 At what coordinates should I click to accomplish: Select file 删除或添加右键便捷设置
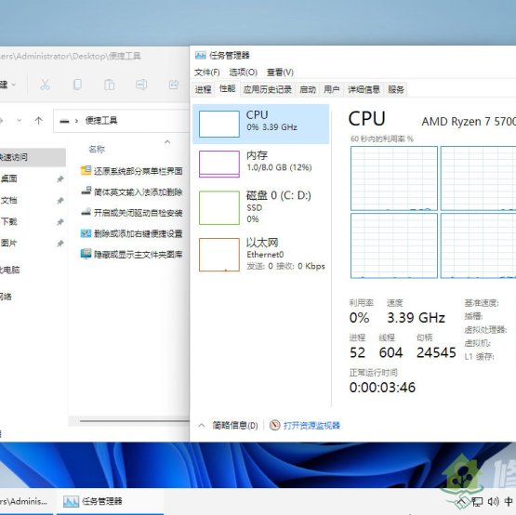132,233
